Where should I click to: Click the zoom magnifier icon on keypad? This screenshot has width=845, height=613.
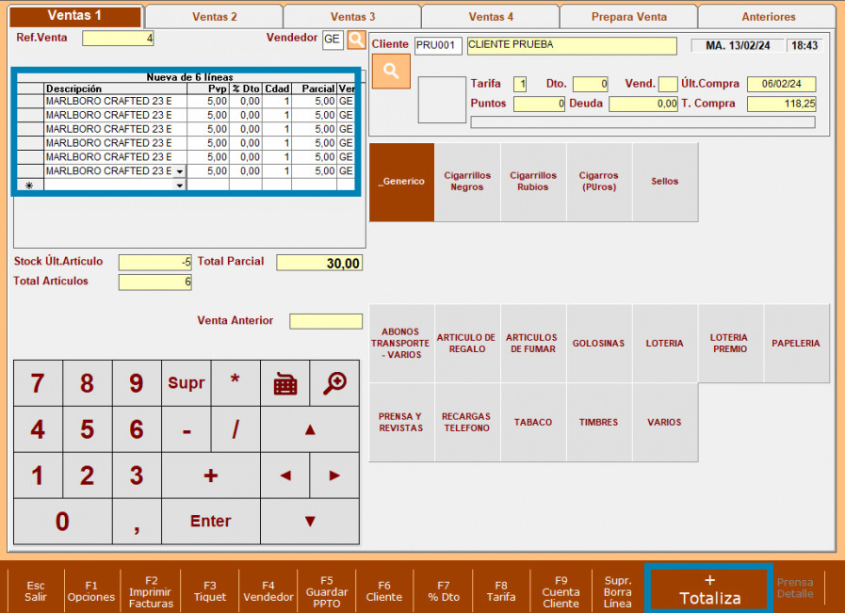[334, 382]
